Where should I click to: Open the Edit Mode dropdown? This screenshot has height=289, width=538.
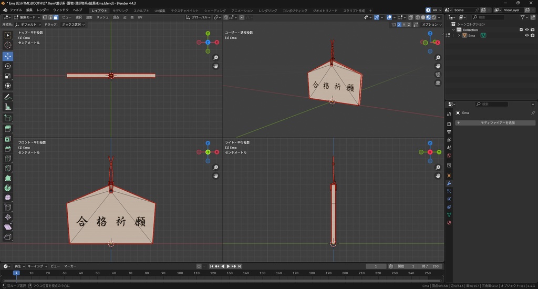27,17
